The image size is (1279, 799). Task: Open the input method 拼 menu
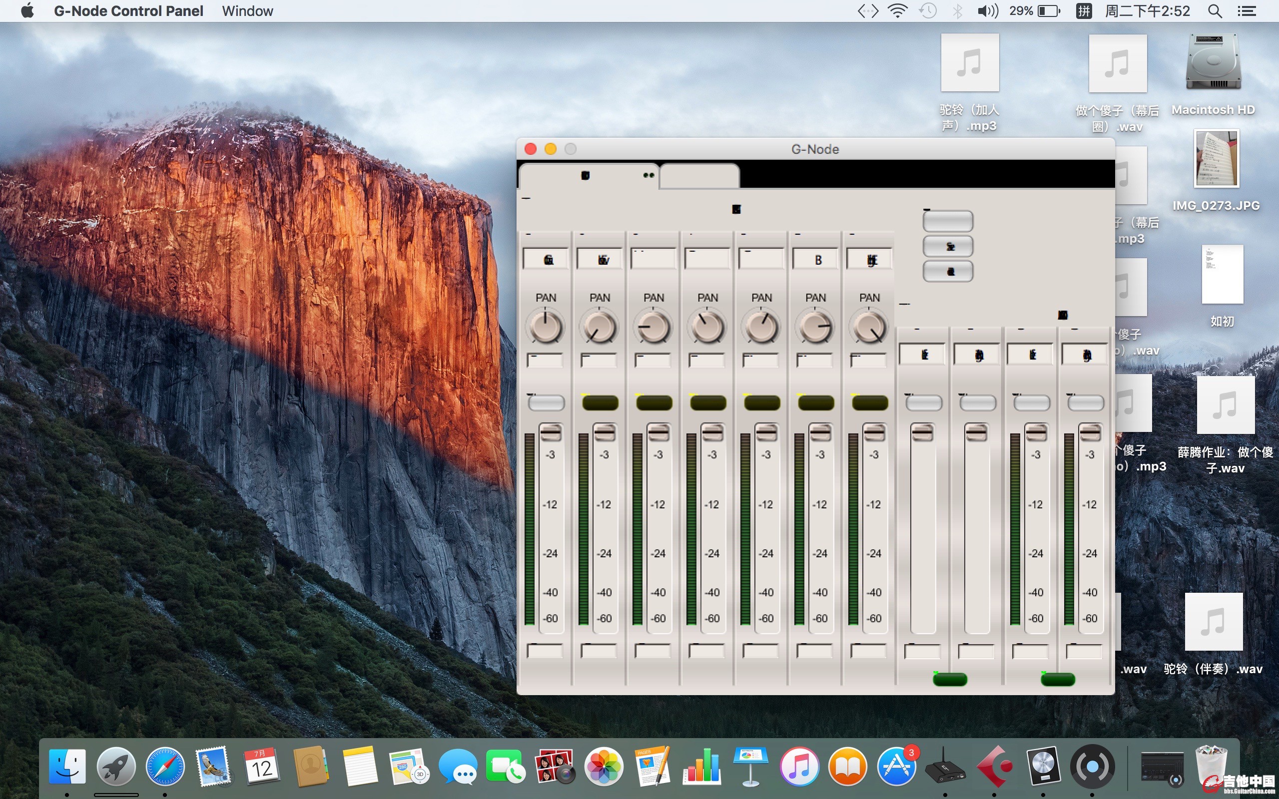(x=1084, y=11)
